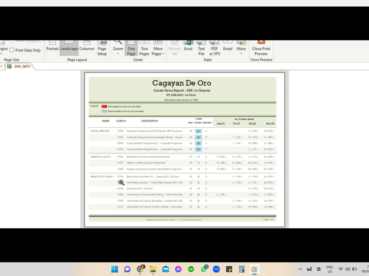Click the name ACTUB, LORD NEIL

coord(100,131)
